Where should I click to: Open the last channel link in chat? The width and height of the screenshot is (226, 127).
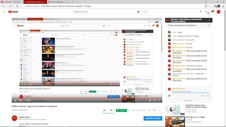click(190, 79)
